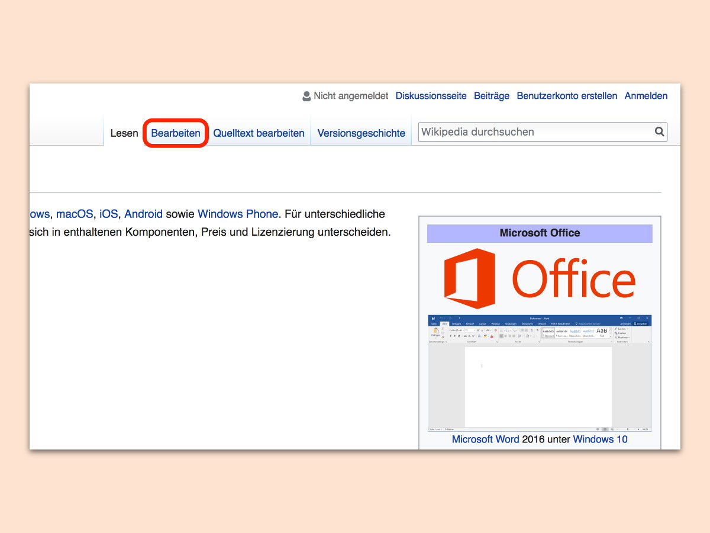The image size is (710, 533).
Task: Open the Android article link
Action: (143, 214)
